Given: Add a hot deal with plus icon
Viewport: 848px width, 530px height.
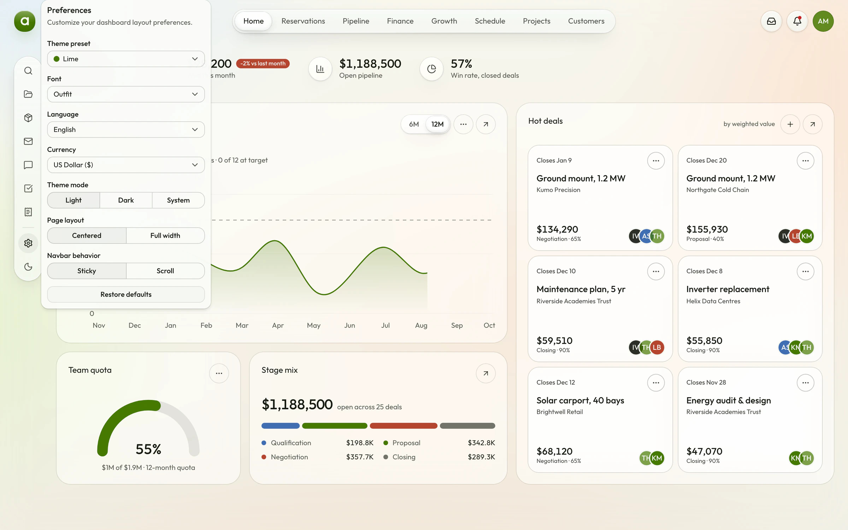Looking at the screenshot, I should tap(790, 124).
